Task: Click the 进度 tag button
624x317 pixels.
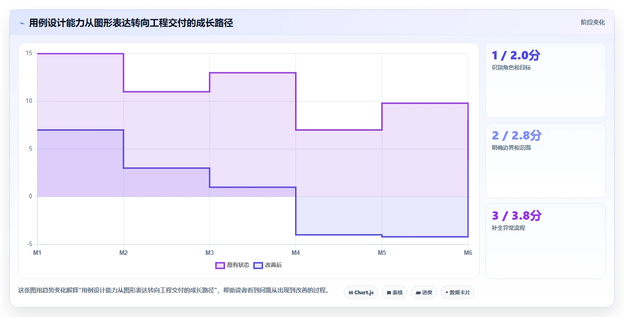Action: click(424, 292)
